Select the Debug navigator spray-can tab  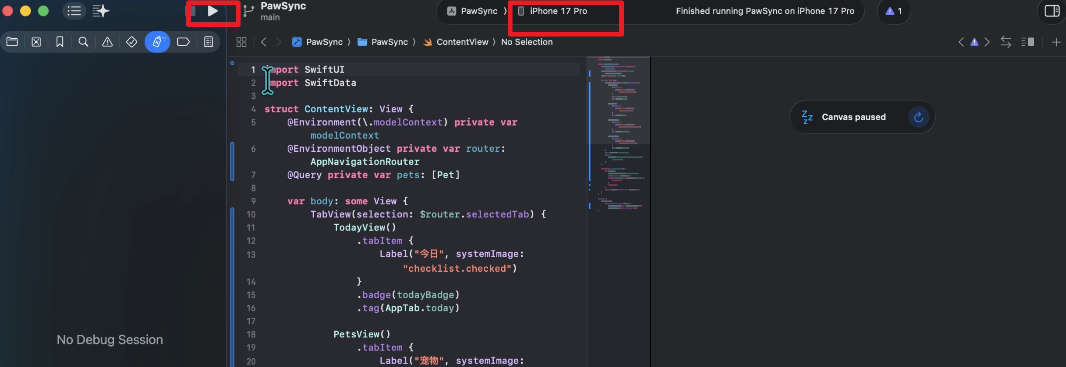[x=157, y=42]
